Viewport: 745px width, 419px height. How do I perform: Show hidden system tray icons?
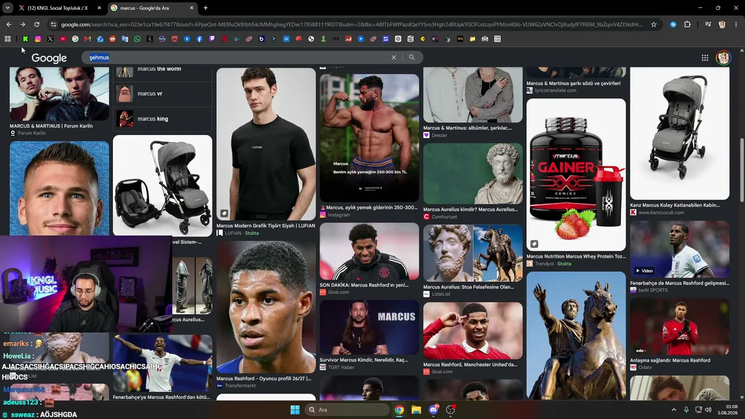(674, 410)
